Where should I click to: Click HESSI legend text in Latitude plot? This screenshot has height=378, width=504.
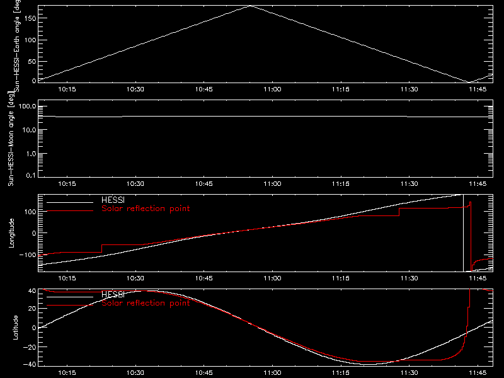(x=113, y=294)
